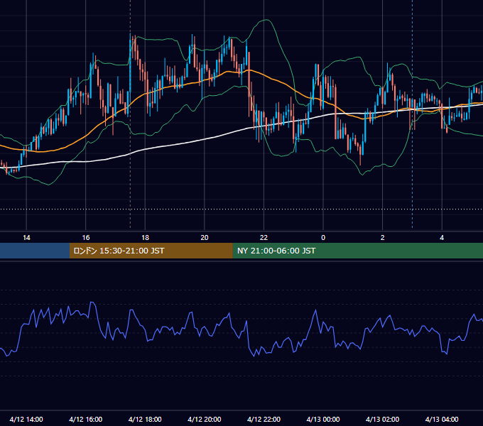Click the 0 hour label on time axis
The height and width of the screenshot is (426, 483).
coord(323,238)
